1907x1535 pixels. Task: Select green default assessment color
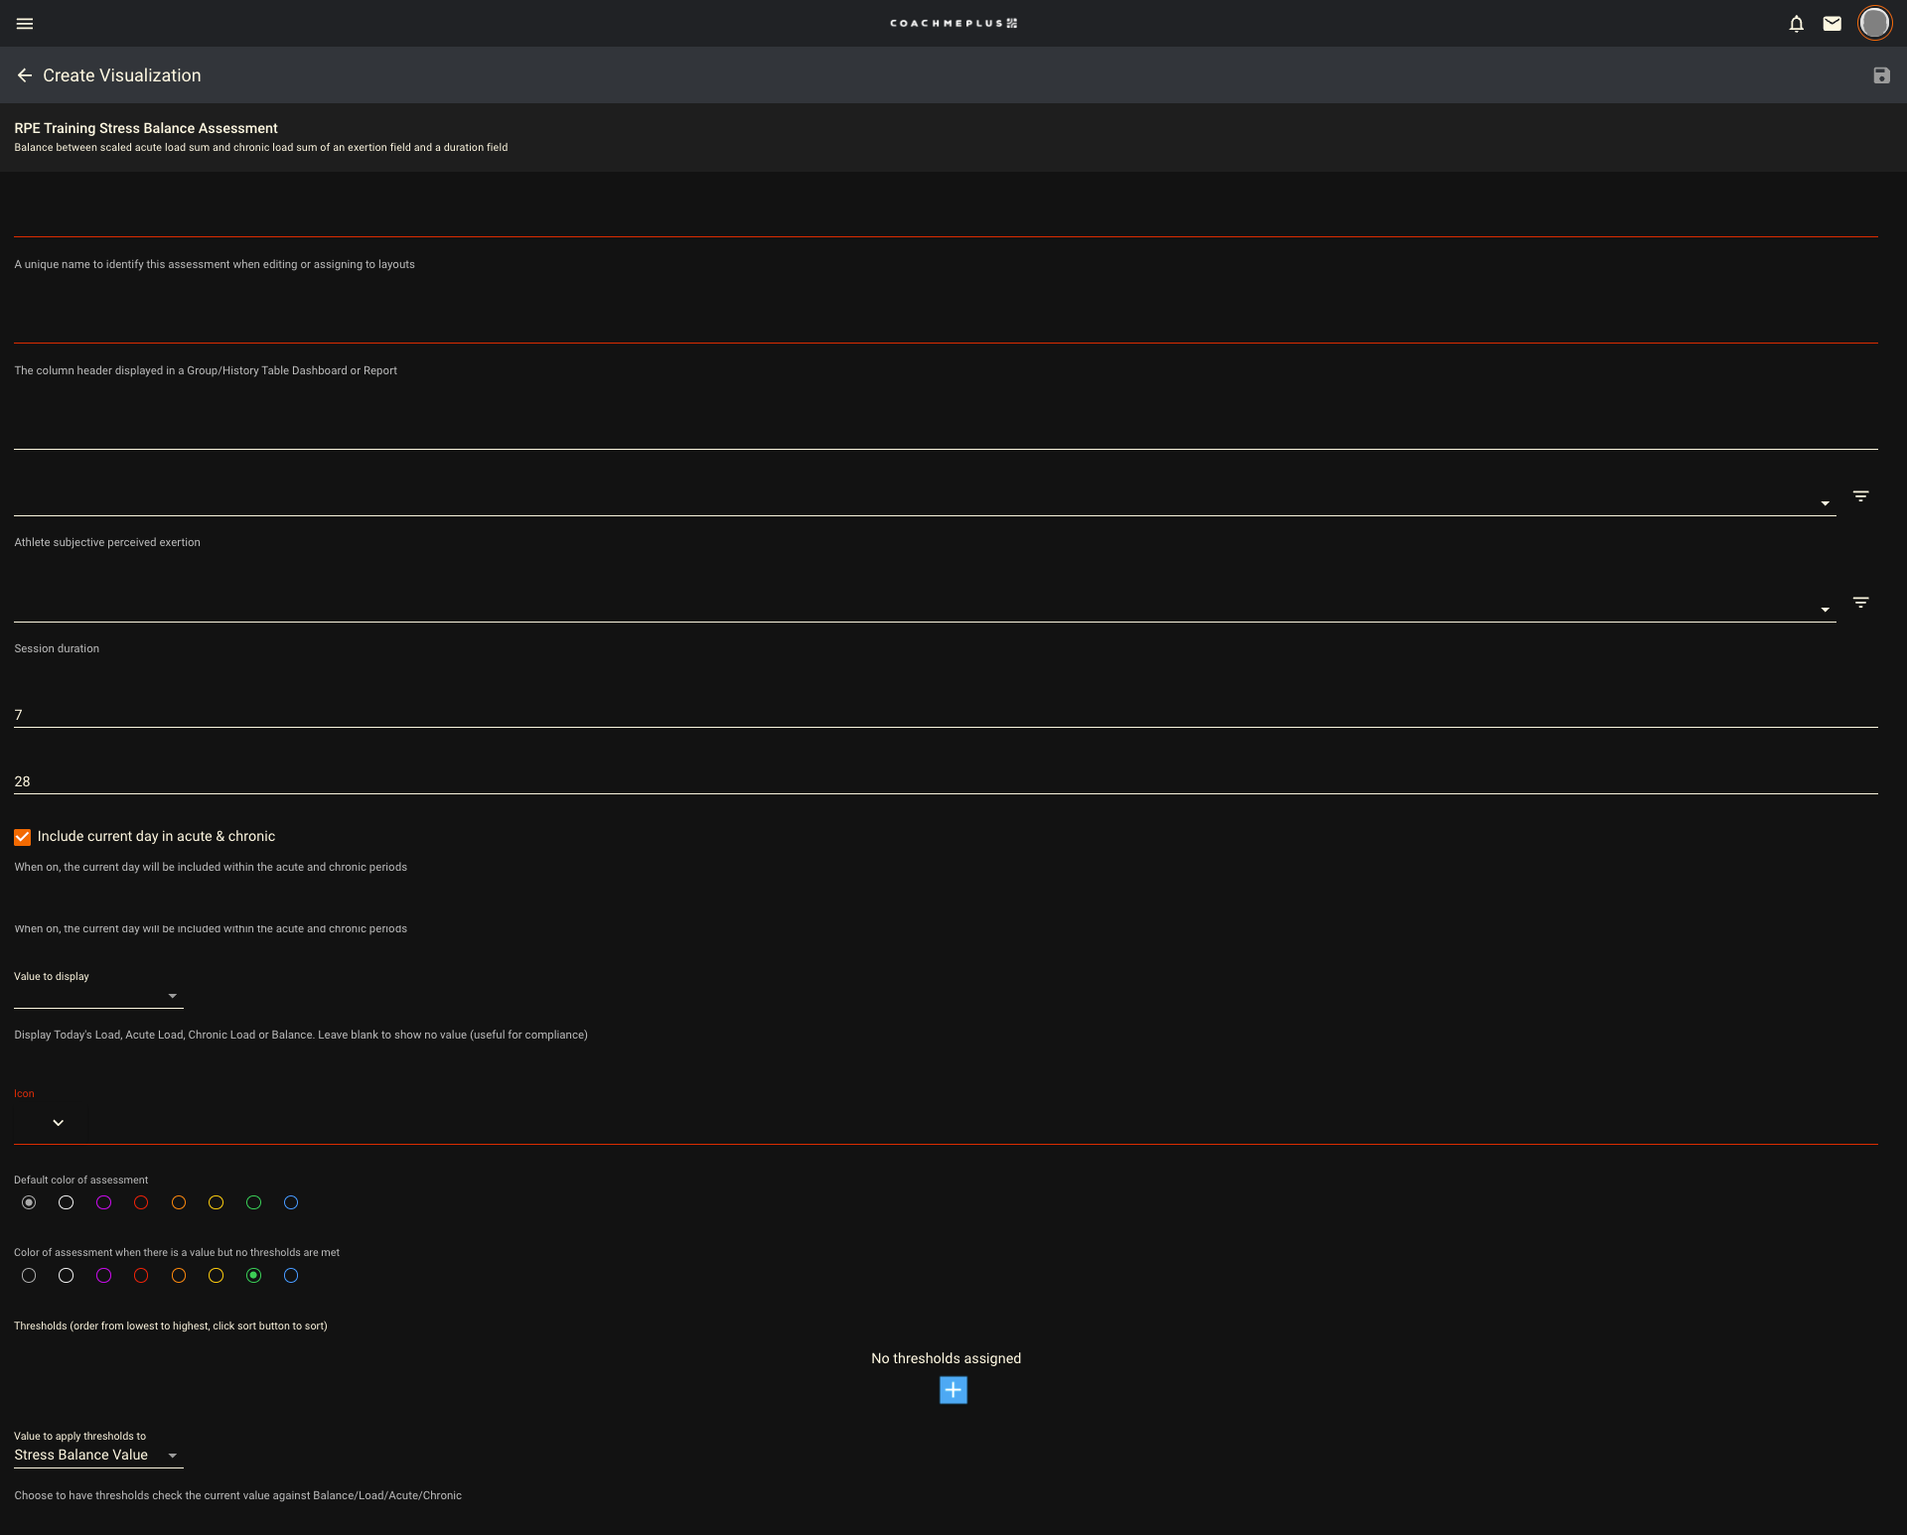coord(253,1202)
